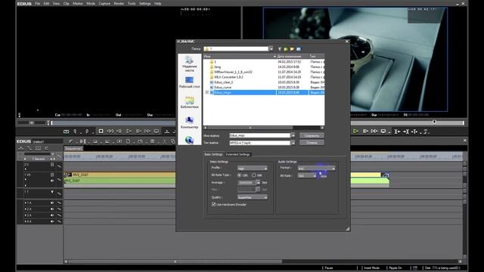
Task: Click the new document icon in the timeline toolbar
Action: click(x=128, y=141)
